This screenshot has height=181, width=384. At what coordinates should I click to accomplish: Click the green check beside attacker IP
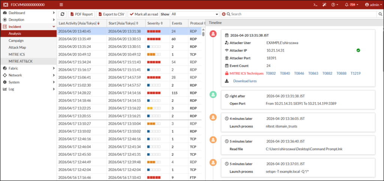click(358, 50)
